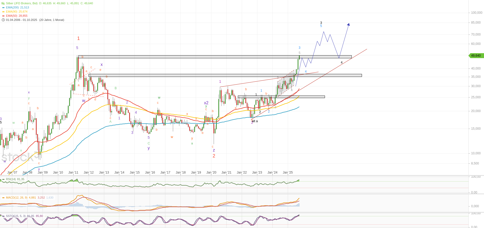Viewport: 484px width, 228px height.
Task: Click the yellow EMA(90) legend marker
Action: pos(3,12)
